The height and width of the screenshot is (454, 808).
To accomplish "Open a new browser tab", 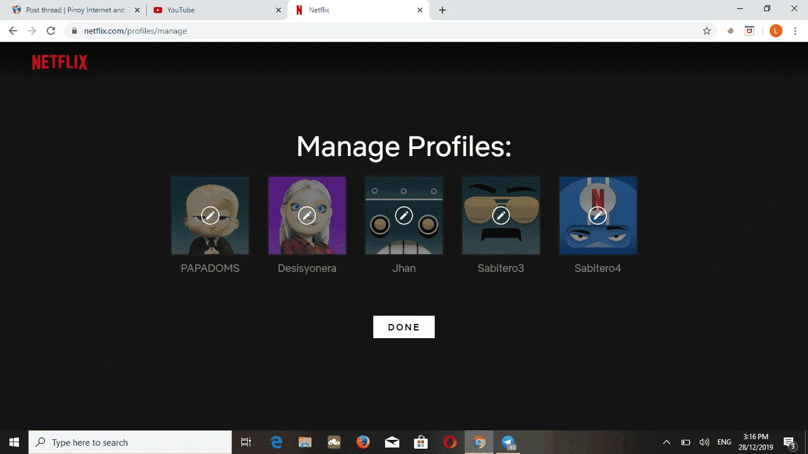I will (x=442, y=10).
